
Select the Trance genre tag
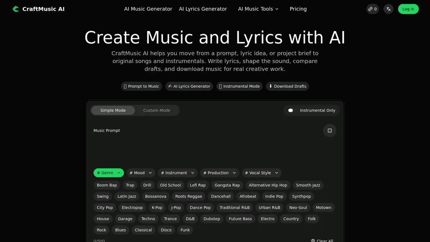[x=170, y=219]
